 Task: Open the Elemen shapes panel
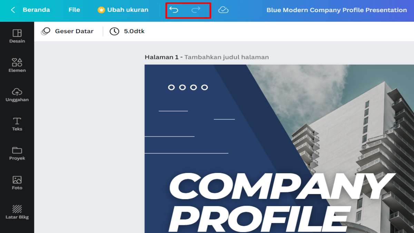point(17,65)
